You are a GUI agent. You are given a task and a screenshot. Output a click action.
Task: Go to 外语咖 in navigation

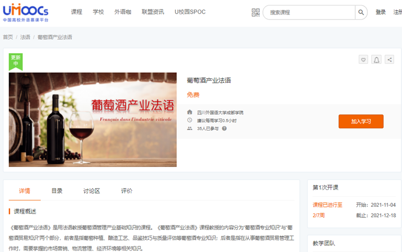(123, 12)
